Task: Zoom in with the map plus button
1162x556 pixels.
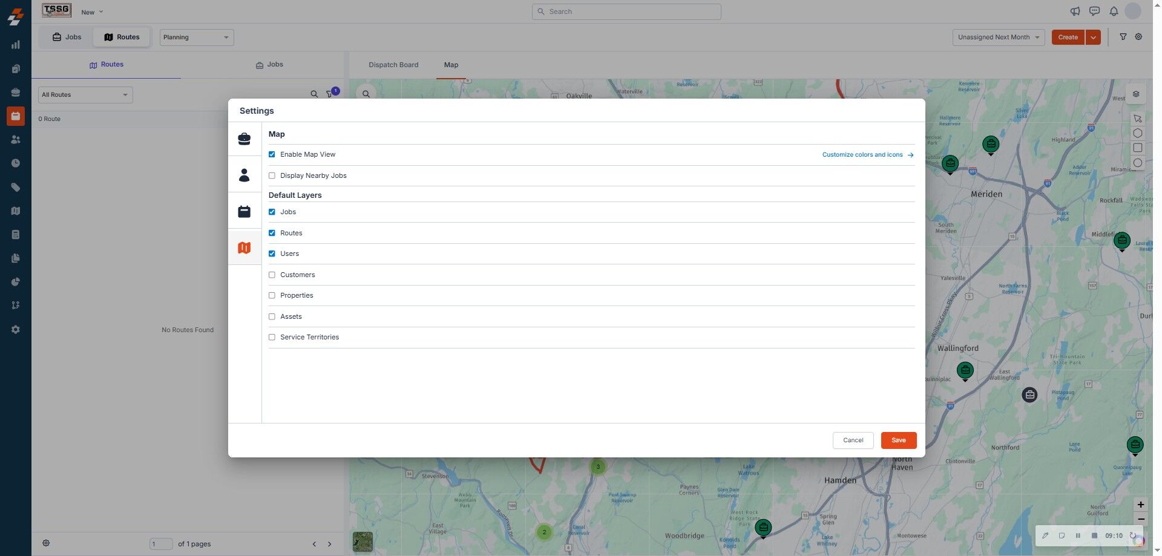Action: [1141, 505]
